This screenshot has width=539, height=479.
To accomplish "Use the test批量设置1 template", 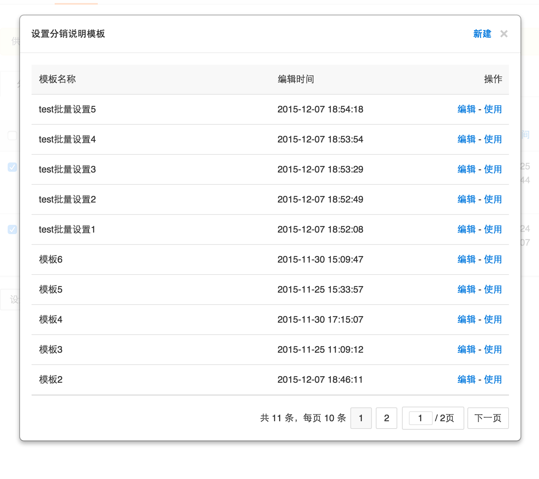I will tap(493, 229).
